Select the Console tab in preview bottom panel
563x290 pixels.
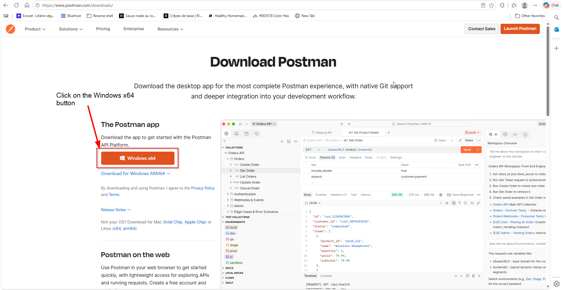(326, 276)
